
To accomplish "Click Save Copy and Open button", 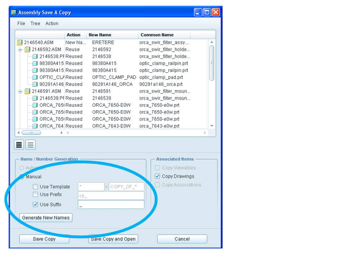I will pos(113,239).
